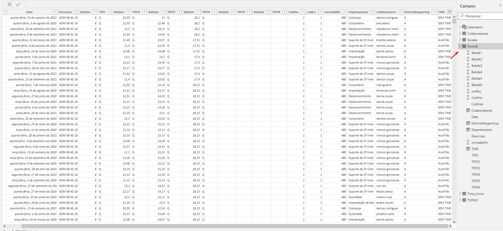Expand the Calendario table in Campos
The width and height of the screenshot is (503, 231).
click(x=460, y=27)
